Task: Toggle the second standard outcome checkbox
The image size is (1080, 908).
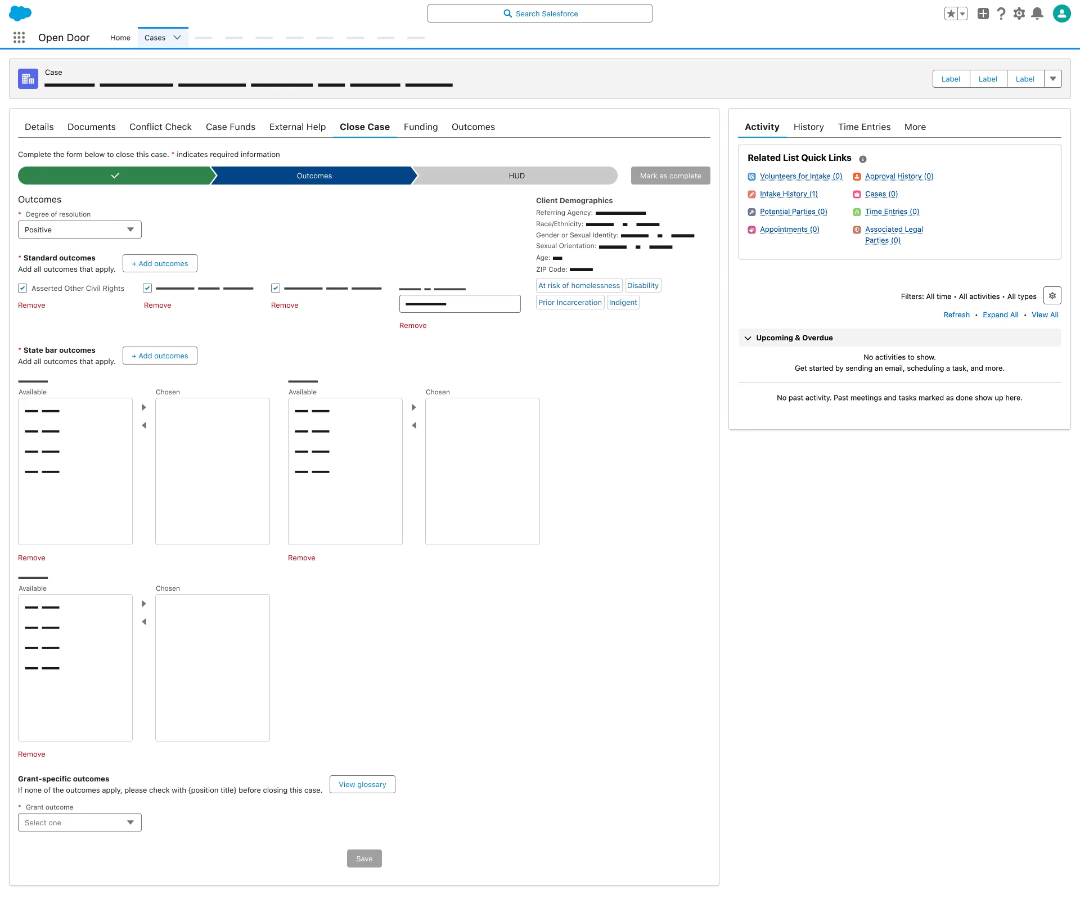Action: [x=147, y=288]
